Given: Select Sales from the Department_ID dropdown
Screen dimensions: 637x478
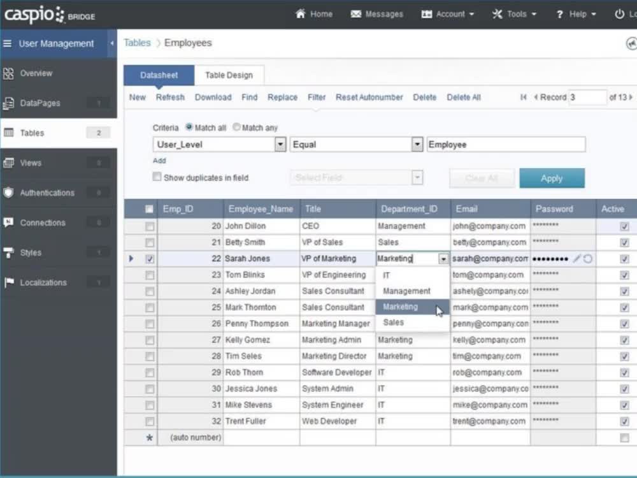Looking at the screenshot, I should pos(393,323).
